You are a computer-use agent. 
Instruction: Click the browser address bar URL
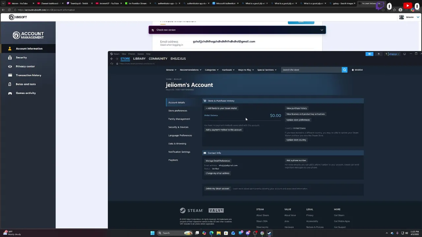[x=46, y=10]
